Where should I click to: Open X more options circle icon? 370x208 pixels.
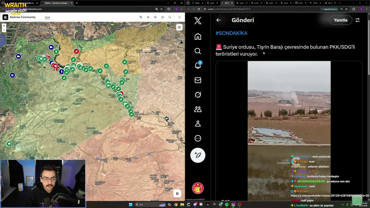(198, 138)
